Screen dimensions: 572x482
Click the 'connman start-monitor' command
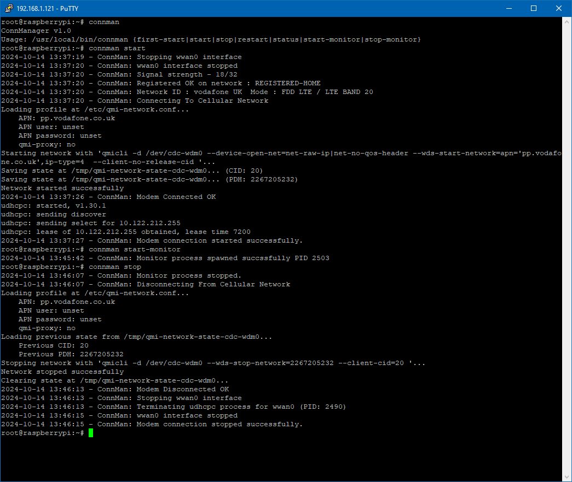(x=135, y=249)
